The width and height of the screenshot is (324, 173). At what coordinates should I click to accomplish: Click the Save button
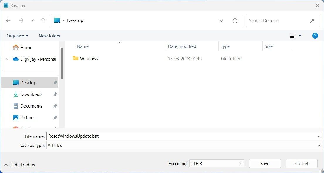264,163
